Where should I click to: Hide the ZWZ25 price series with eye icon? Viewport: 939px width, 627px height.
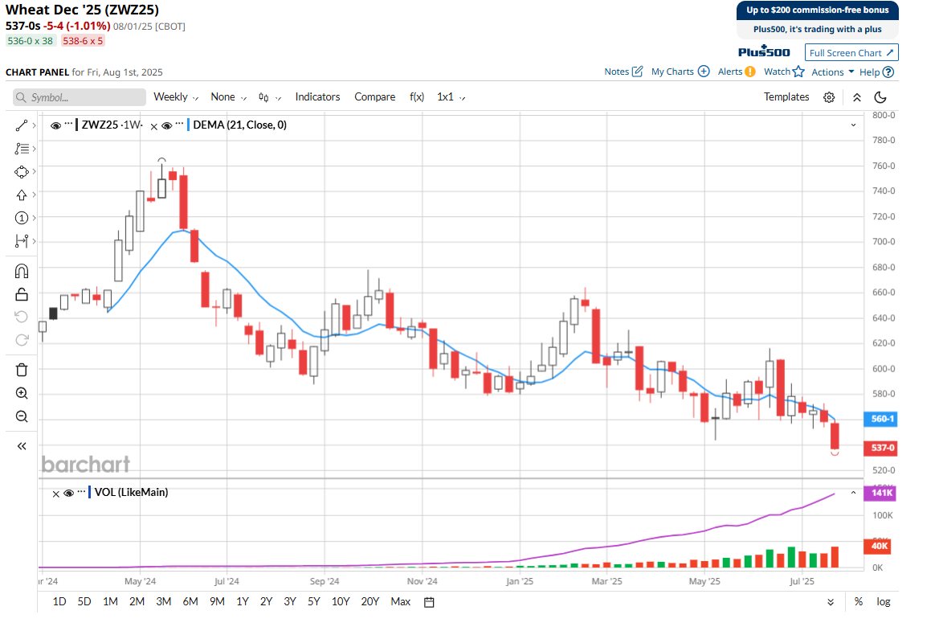coord(55,125)
